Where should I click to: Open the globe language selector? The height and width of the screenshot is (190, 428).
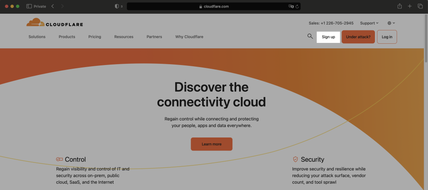(391, 23)
